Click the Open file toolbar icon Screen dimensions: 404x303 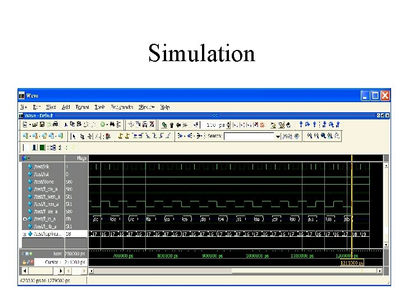click(35, 125)
